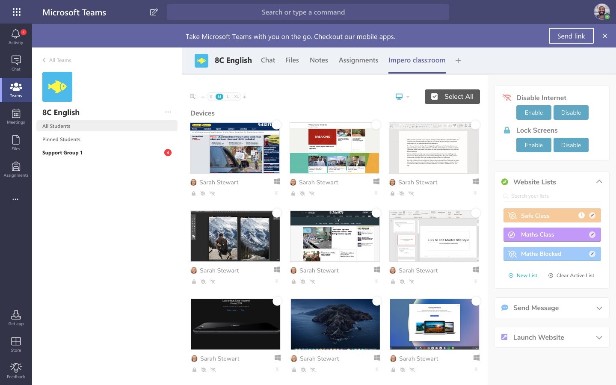Select the macOS island wallpaper device circle

coord(377,301)
